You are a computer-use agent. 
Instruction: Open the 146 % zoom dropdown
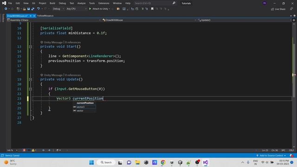click(12, 150)
